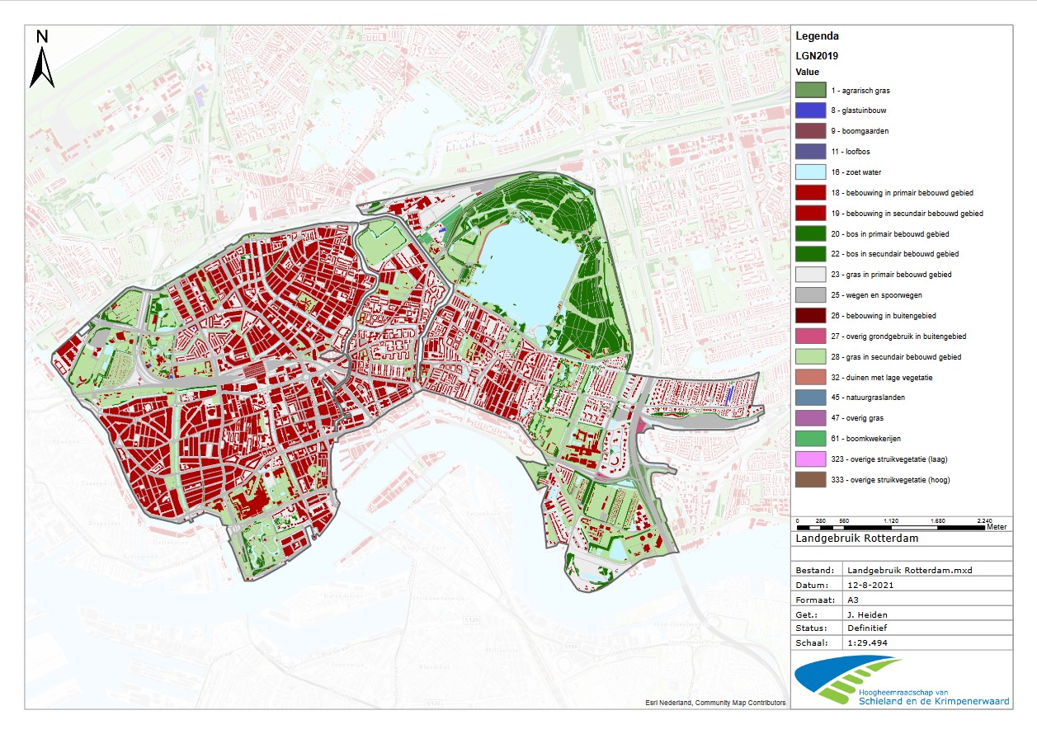The image size is (1037, 734).
Task: Click the date value 12-8-2021
Action: click(869, 585)
